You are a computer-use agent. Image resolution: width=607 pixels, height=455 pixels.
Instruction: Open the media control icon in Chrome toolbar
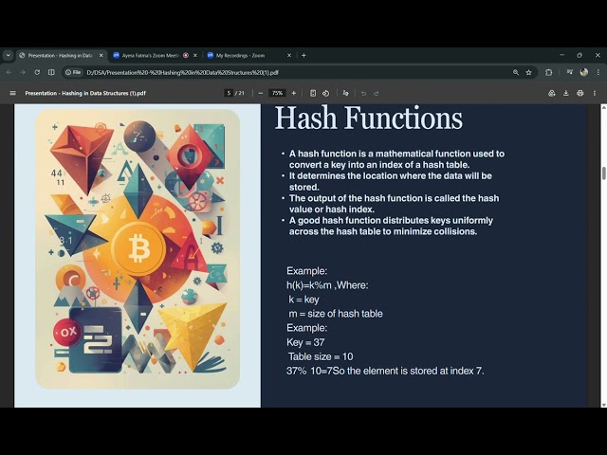(570, 72)
